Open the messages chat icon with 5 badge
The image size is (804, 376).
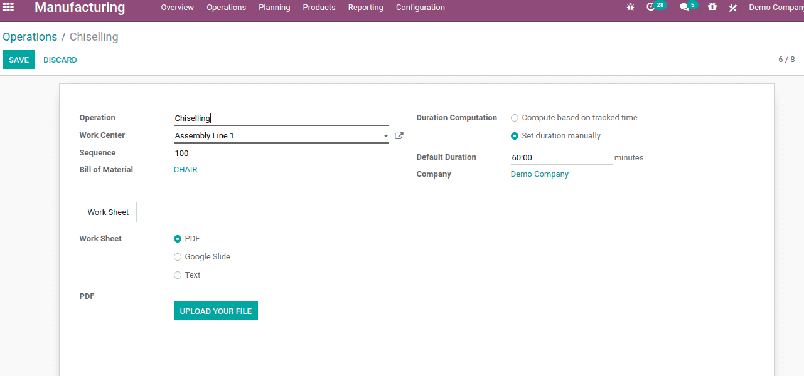tap(689, 7)
